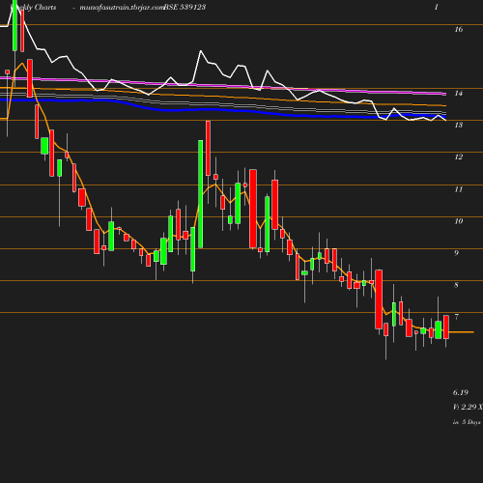Click the tall red candle peaking near 13
This screenshot has height=483, width=483.
(208, 148)
